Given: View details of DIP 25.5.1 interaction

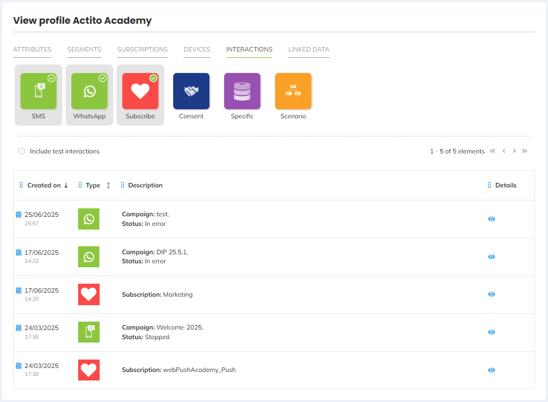Looking at the screenshot, I should [x=491, y=257].
